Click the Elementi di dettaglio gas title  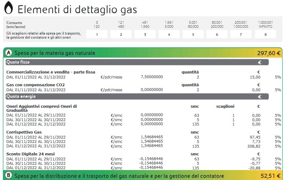pos(77,9)
